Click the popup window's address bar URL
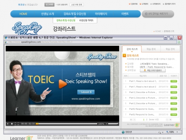The width and height of the screenshot is (186, 140). click(x=40, y=42)
